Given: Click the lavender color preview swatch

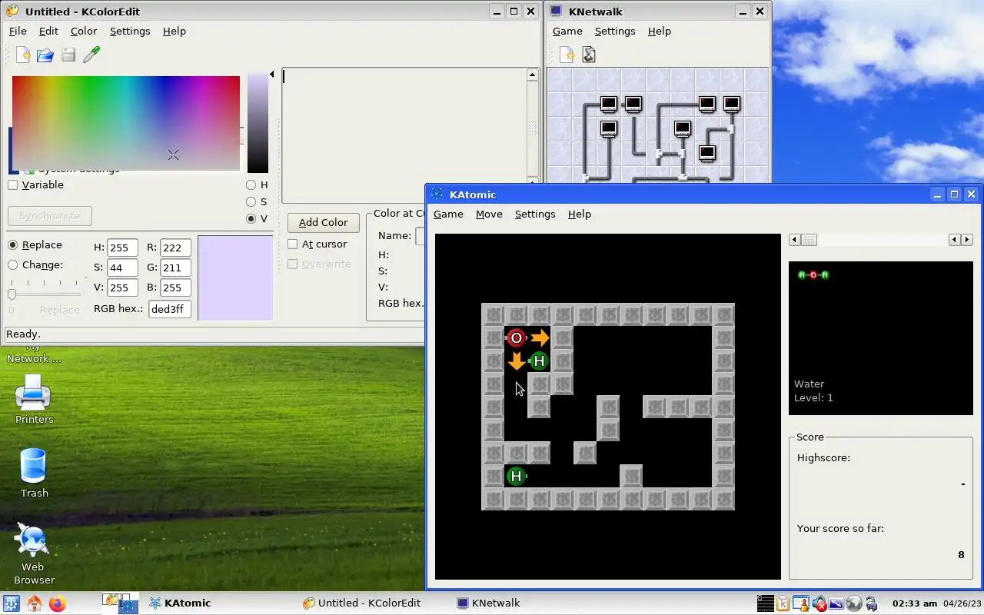Looking at the screenshot, I should [x=235, y=278].
